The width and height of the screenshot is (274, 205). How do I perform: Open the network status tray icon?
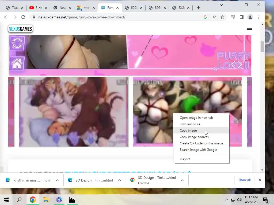coord(233,200)
